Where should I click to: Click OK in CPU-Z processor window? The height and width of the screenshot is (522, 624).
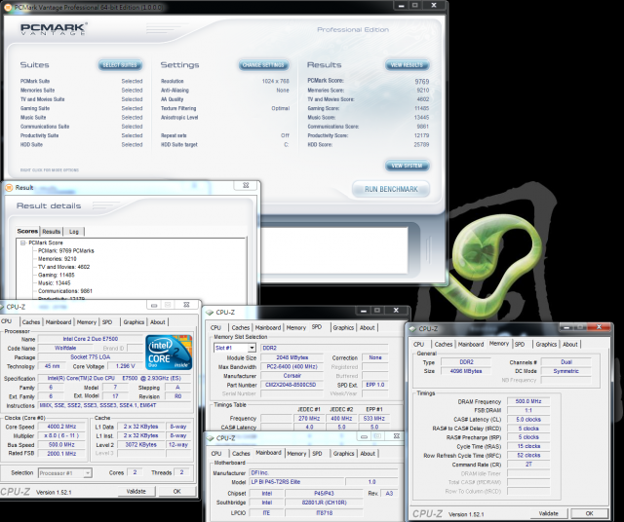click(177, 492)
